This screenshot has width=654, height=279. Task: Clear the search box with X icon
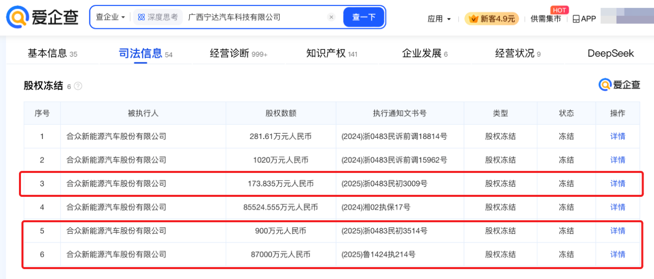[x=331, y=17]
